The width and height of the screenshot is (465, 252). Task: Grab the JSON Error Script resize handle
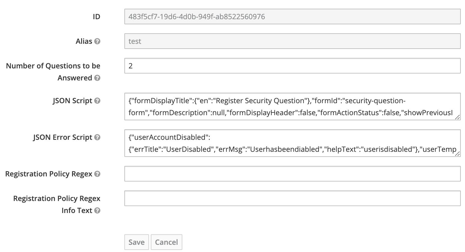point(457,154)
